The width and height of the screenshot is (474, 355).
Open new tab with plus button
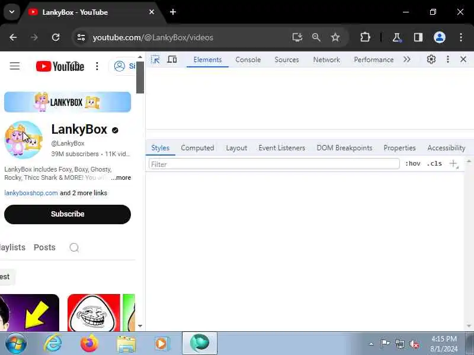[173, 12]
